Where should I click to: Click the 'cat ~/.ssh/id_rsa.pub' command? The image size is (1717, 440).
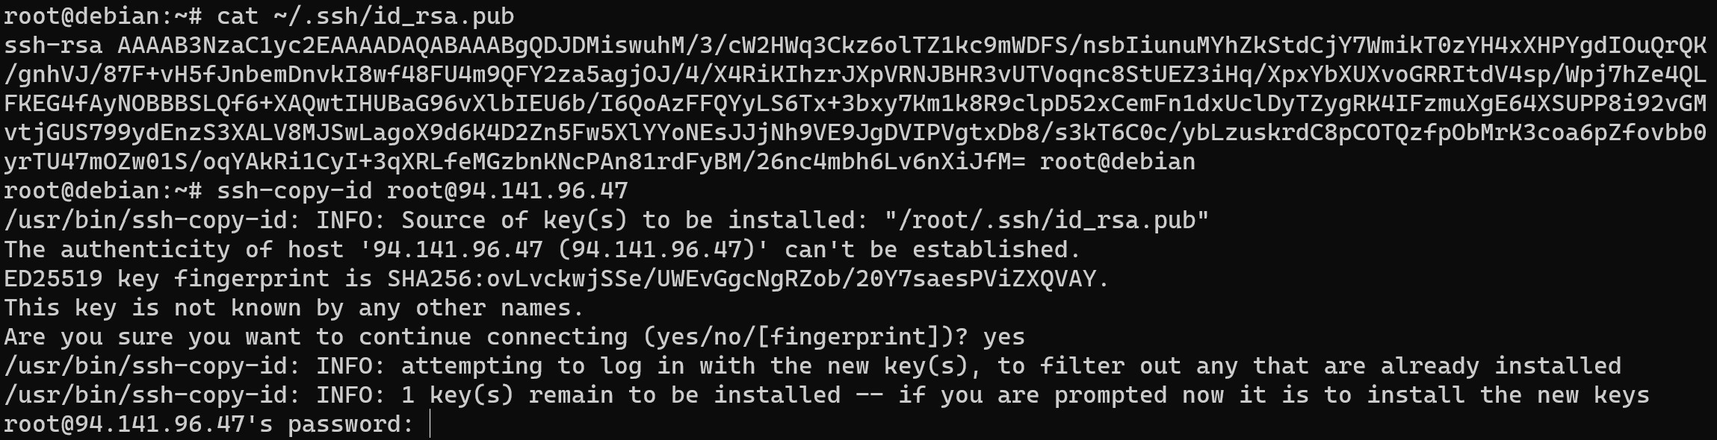coord(365,16)
